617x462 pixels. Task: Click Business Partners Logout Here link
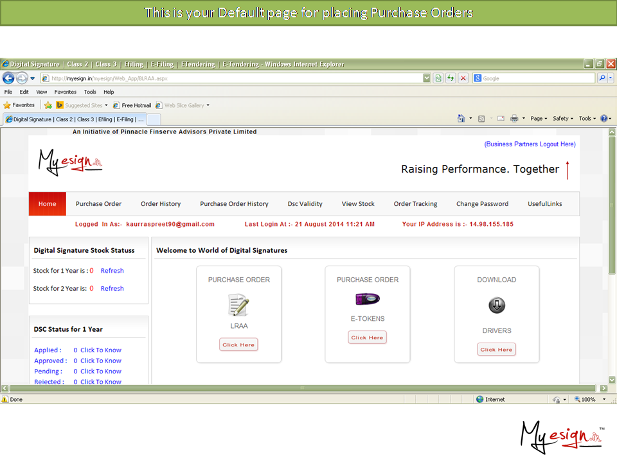530,144
